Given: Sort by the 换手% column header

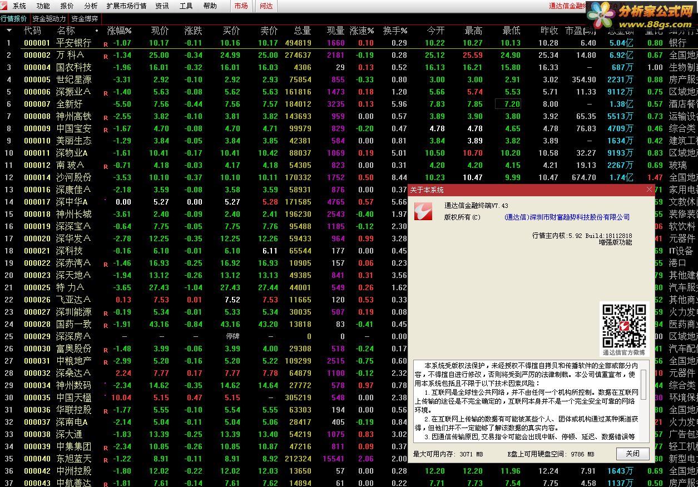Looking at the screenshot, I should (395, 31).
